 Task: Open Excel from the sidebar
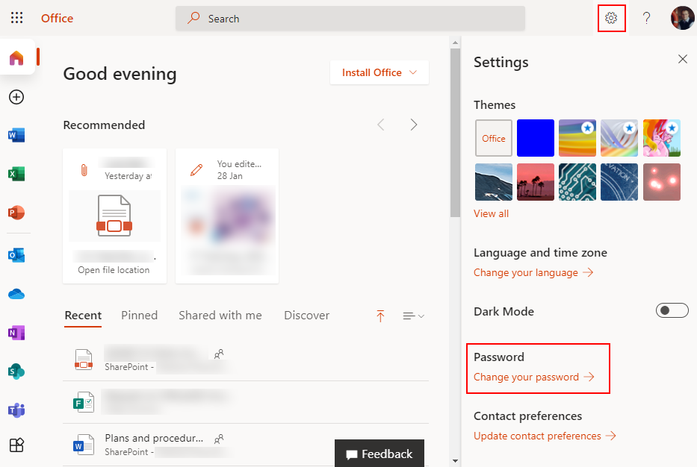click(16, 174)
